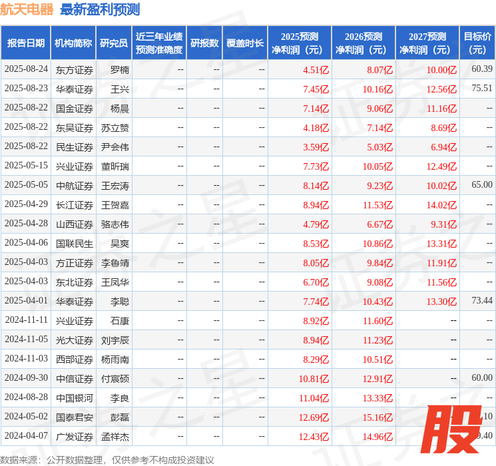Click the 目标价 column header
496x466 pixels.
coord(477,43)
